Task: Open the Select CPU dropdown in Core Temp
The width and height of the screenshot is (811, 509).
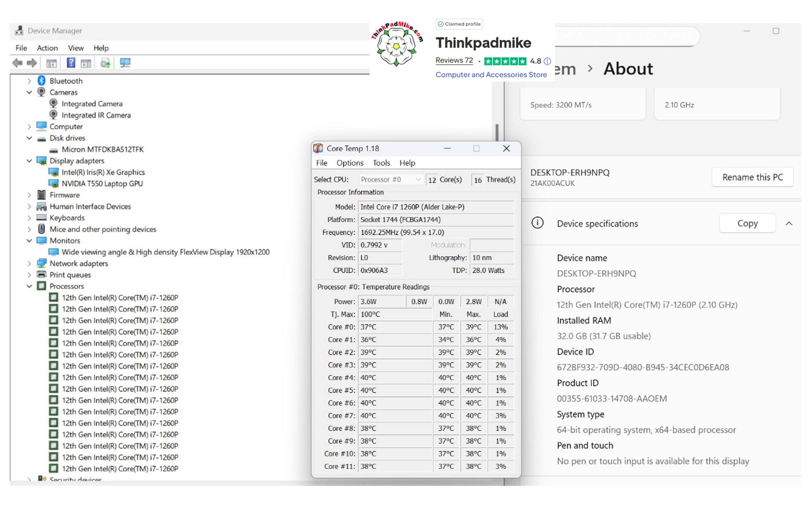Action: (x=390, y=179)
